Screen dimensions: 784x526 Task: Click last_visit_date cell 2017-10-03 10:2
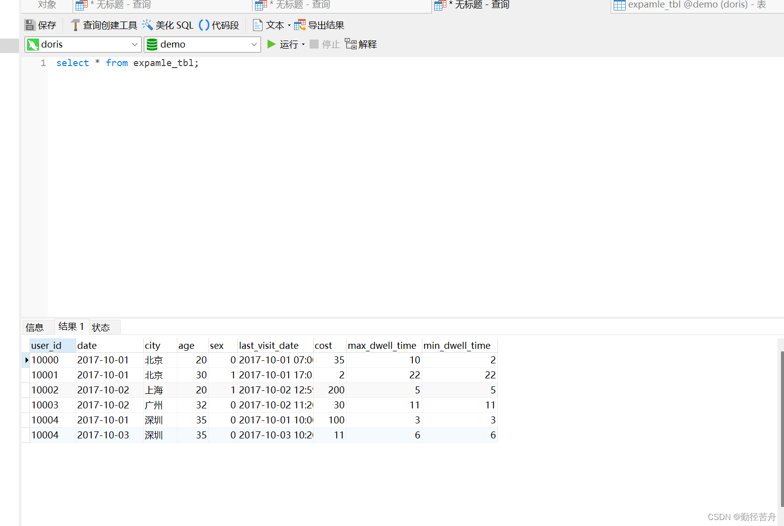[276, 435]
